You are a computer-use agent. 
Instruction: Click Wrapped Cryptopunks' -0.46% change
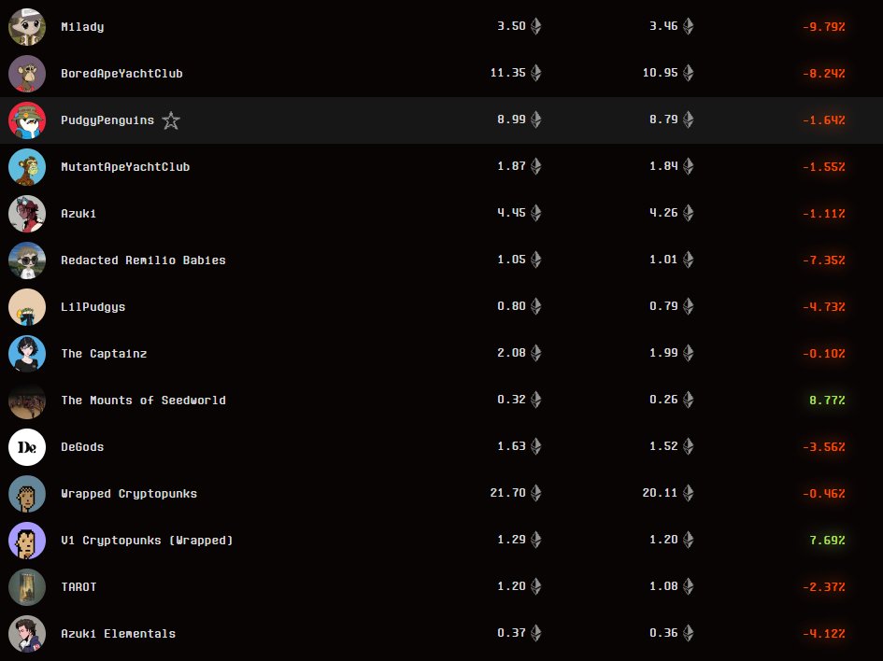(824, 493)
